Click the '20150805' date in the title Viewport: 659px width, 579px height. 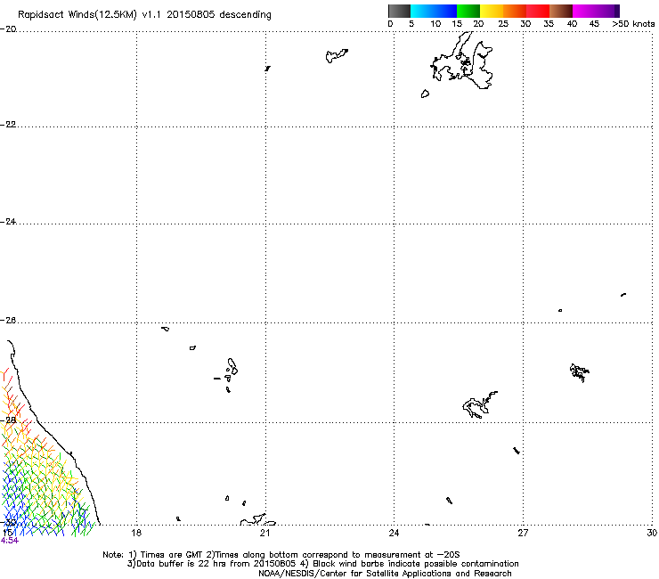(191, 14)
